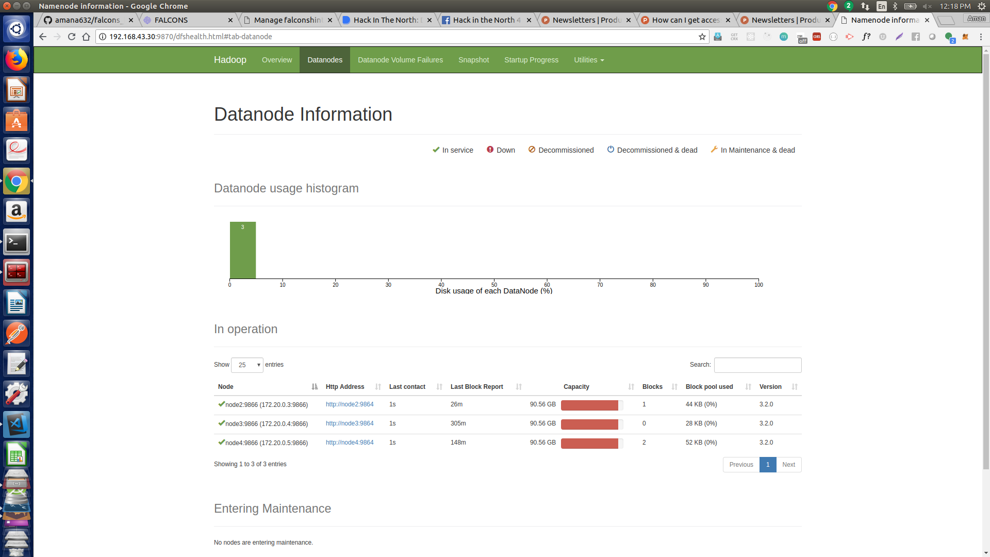This screenshot has width=990, height=557.
Task: Sort table by Last Block Report
Action: (486, 387)
